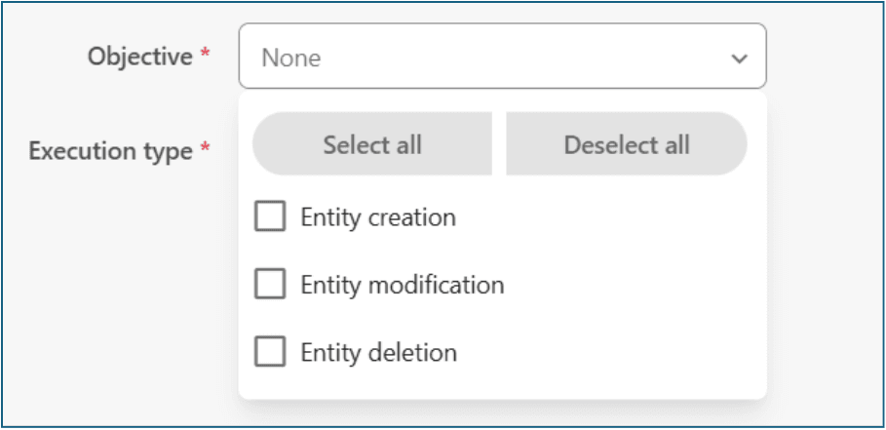
Task: Check the Entity deletion checkbox box
Action: (x=270, y=352)
